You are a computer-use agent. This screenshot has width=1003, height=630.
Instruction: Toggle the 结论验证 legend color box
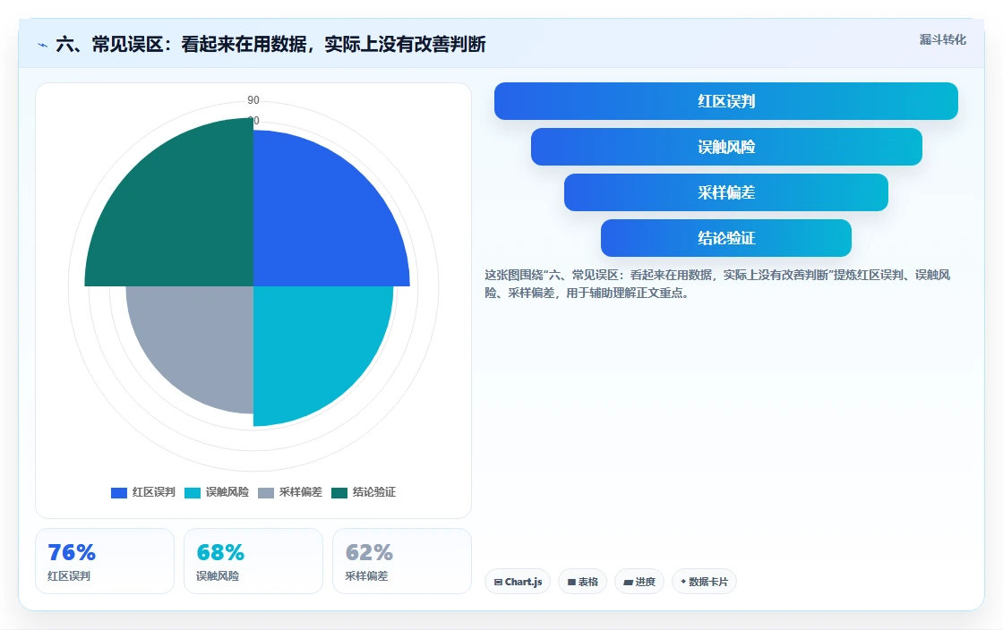point(339,492)
